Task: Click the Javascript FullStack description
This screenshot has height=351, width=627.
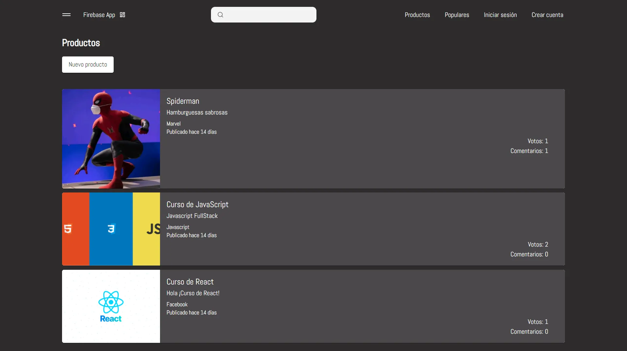Action: point(192,216)
